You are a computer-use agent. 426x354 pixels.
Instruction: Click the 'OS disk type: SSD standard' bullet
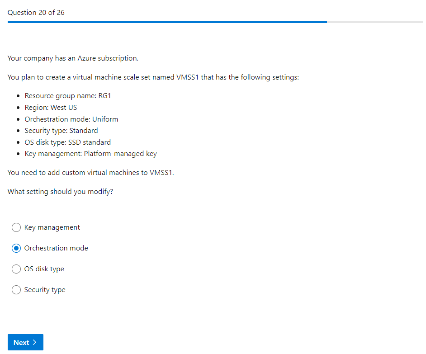click(67, 142)
